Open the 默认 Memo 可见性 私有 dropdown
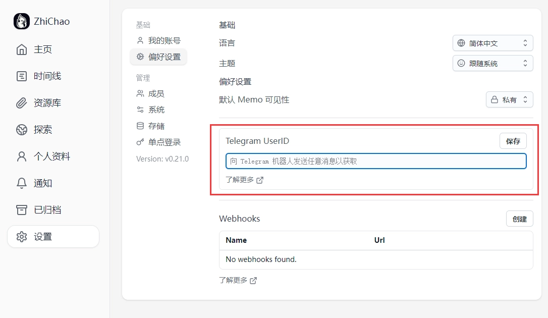The width and height of the screenshot is (548, 318). (x=509, y=99)
